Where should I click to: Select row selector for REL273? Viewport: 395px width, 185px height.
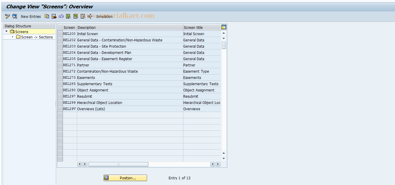click(x=60, y=77)
